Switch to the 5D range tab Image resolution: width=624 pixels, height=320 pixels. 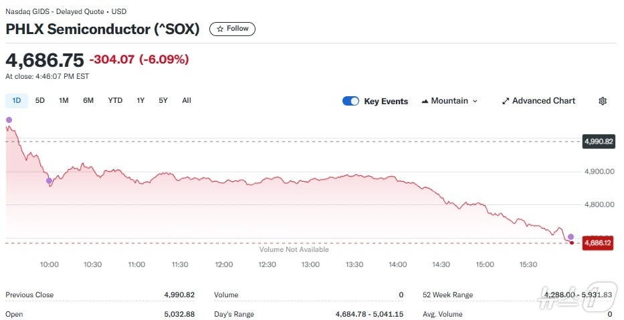point(40,100)
